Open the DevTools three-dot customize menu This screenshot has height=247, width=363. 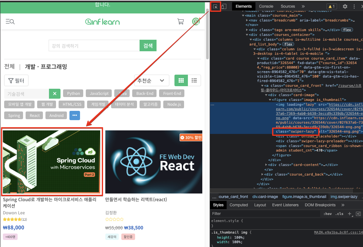[354, 6]
